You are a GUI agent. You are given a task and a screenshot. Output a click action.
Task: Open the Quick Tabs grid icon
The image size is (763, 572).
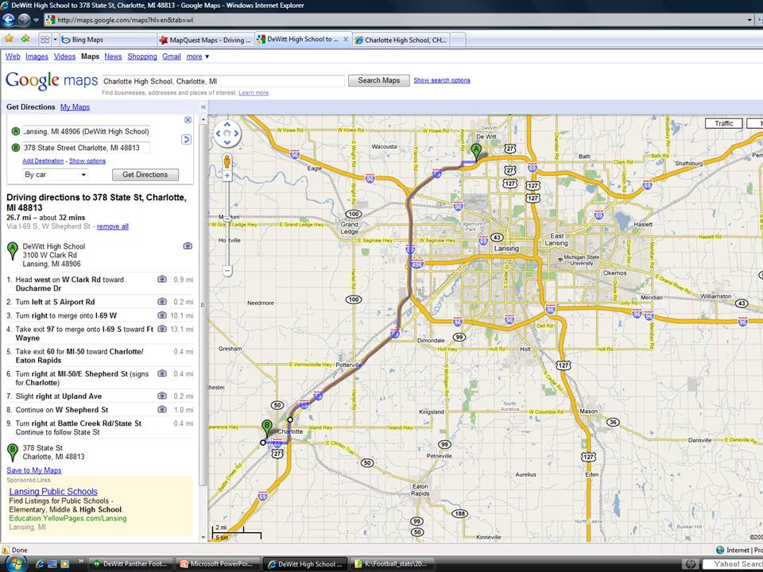(45, 40)
